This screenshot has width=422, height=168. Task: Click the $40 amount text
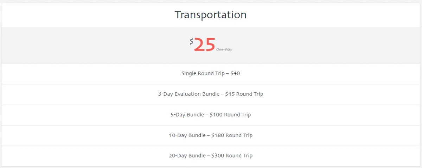tap(235, 74)
